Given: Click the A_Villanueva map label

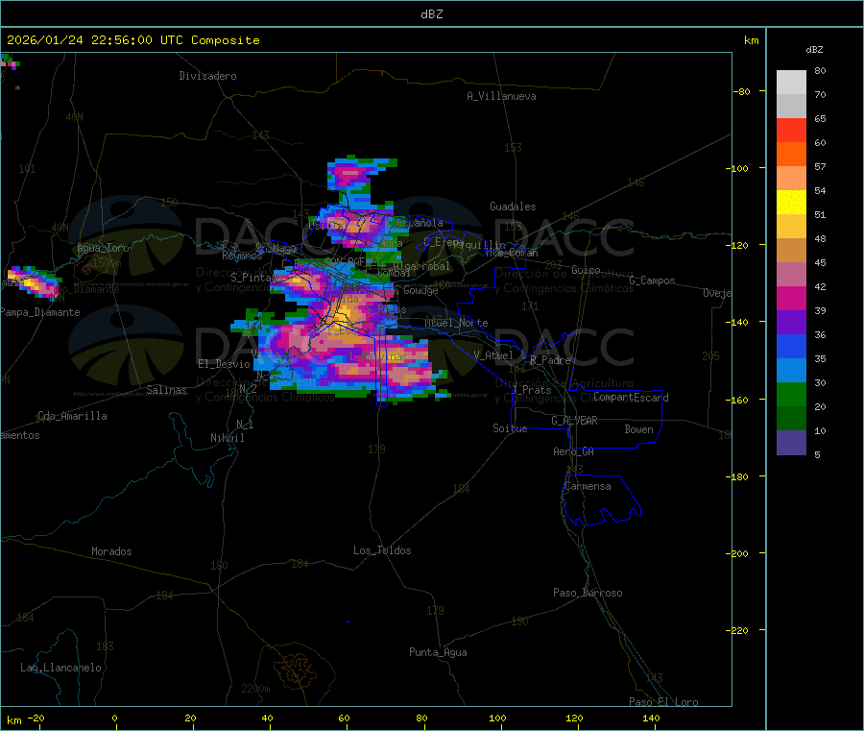Looking at the screenshot, I should [x=501, y=96].
